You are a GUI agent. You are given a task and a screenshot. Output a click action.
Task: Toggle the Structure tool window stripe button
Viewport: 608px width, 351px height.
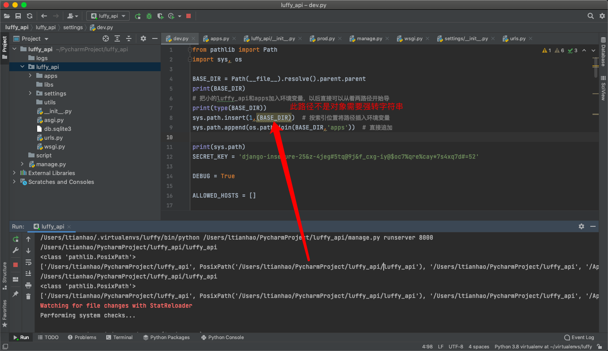point(4,275)
